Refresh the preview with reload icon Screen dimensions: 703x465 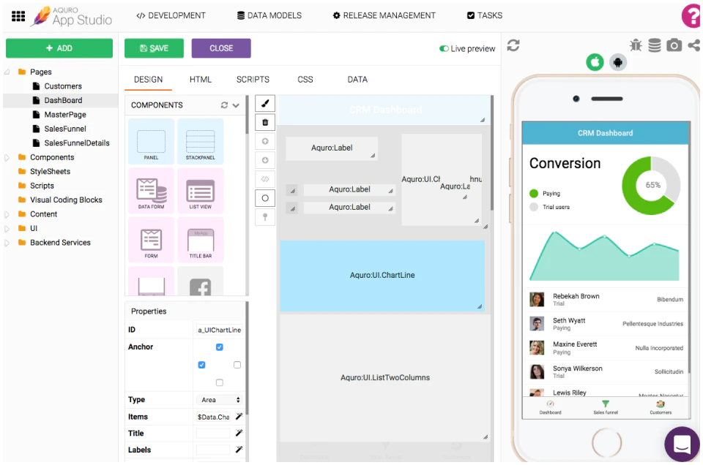(513, 45)
